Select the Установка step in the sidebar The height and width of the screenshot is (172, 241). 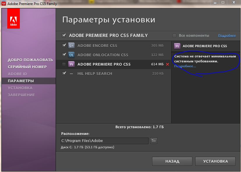click(x=20, y=88)
